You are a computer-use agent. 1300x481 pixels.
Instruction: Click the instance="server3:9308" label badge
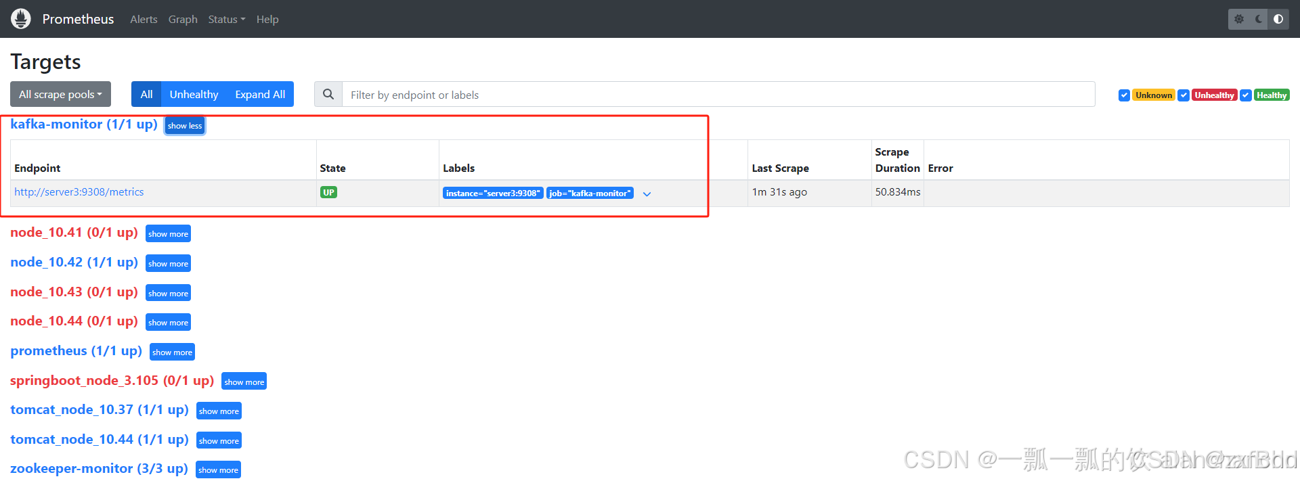(493, 193)
